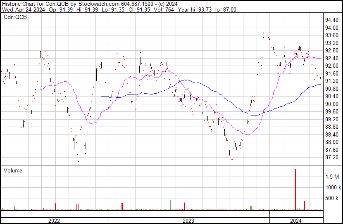Click the Year hi=93.73 header value
The width and height of the screenshot is (343, 224).
click(x=195, y=9)
